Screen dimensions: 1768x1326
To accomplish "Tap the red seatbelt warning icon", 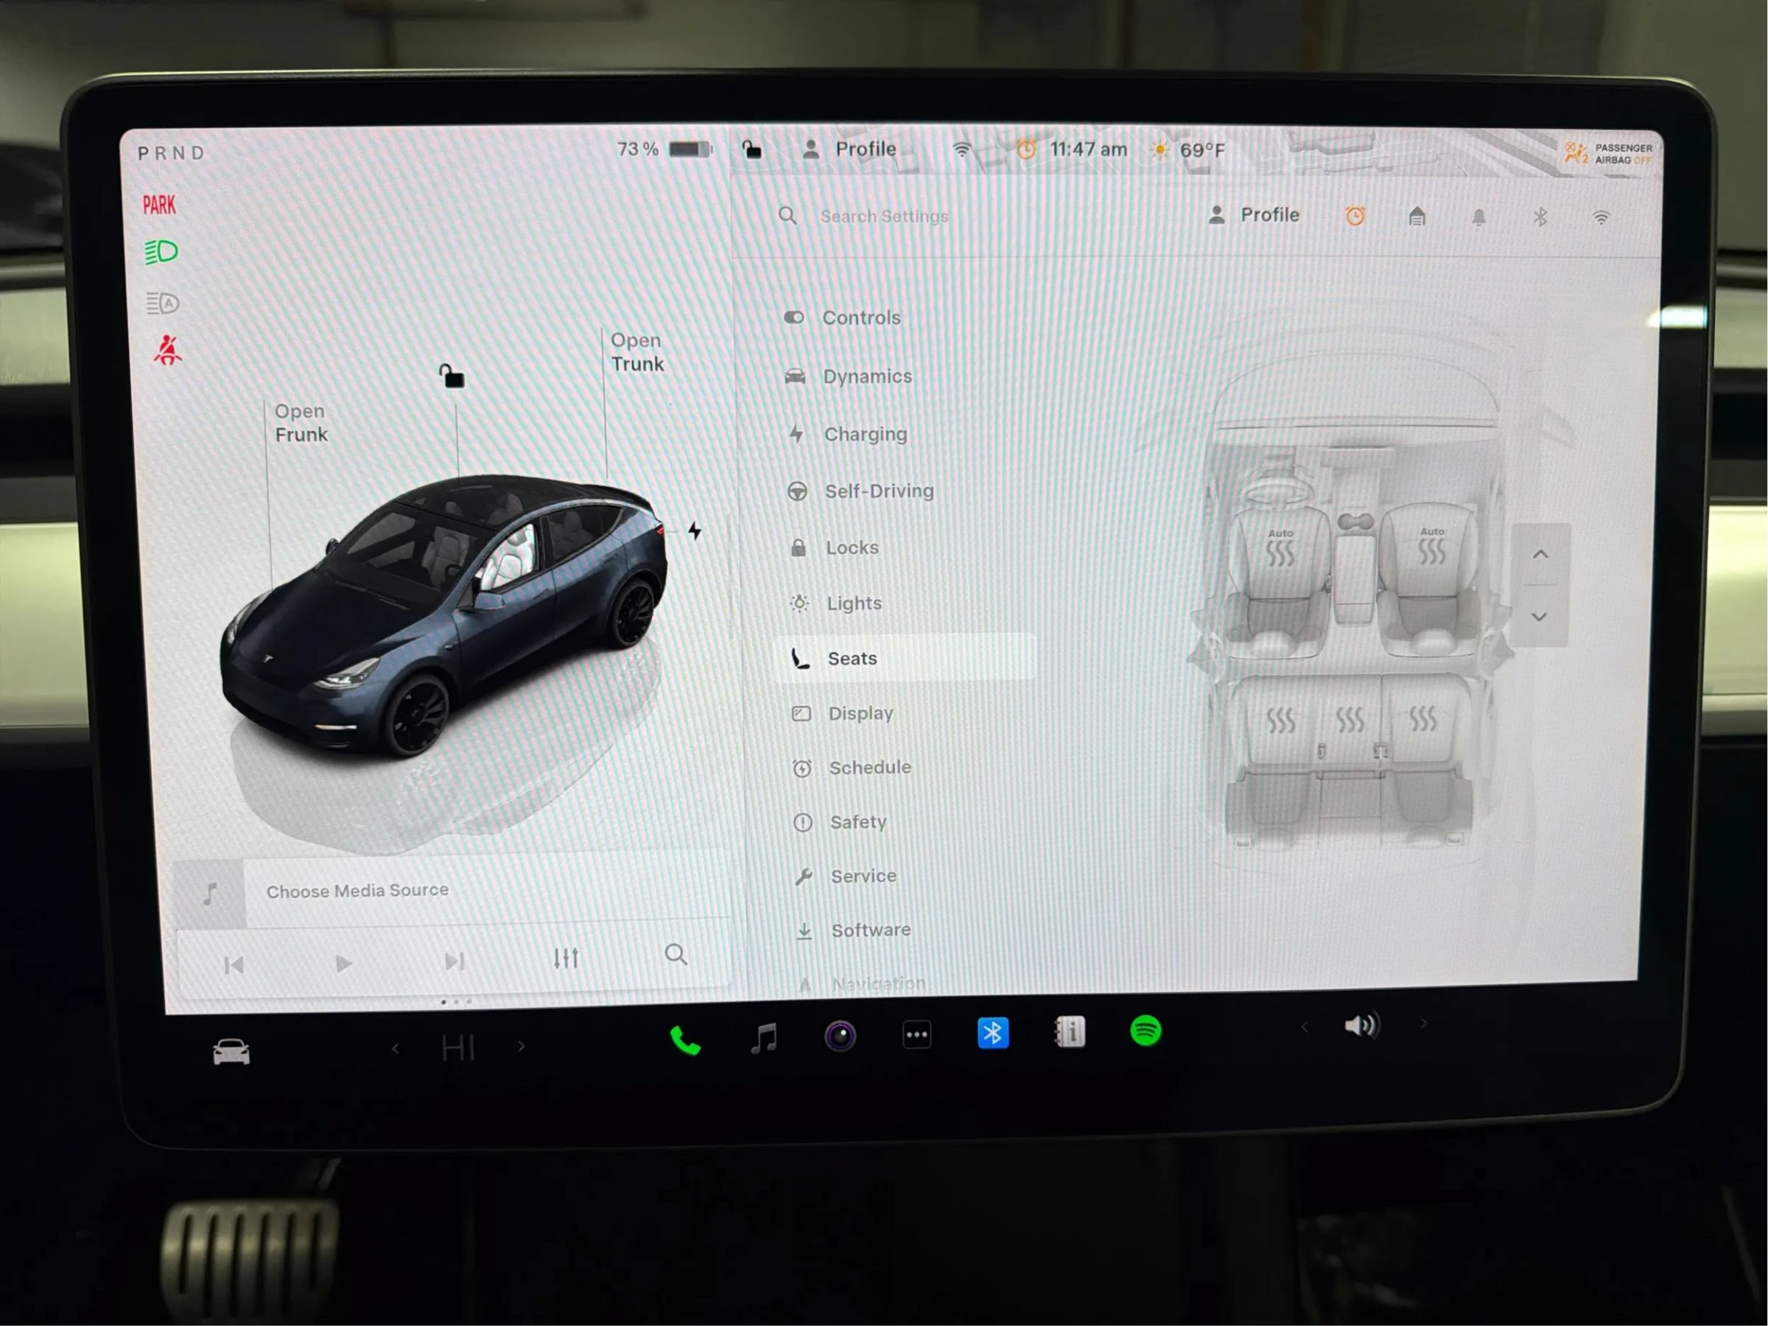I will (x=167, y=350).
